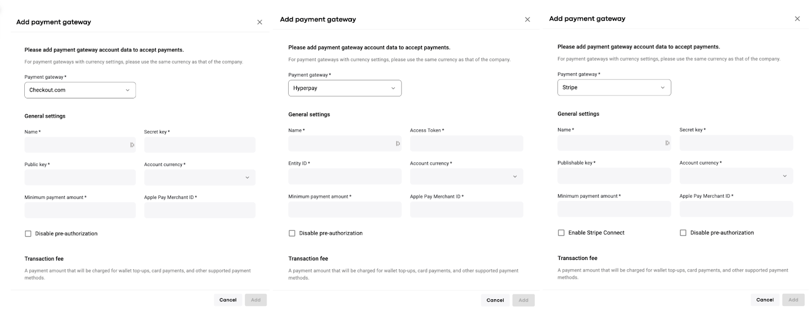Check Disable pre-authorization in Hyperpay dialog
Screen dimensions: 809x318
(292, 233)
